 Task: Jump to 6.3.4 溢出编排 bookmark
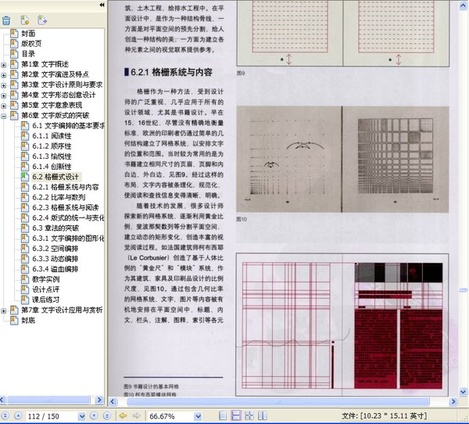(x=55, y=269)
